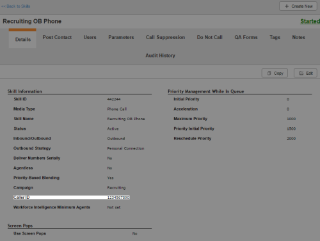Open the QA Forms tab
The width and height of the screenshot is (320, 241).
click(246, 37)
